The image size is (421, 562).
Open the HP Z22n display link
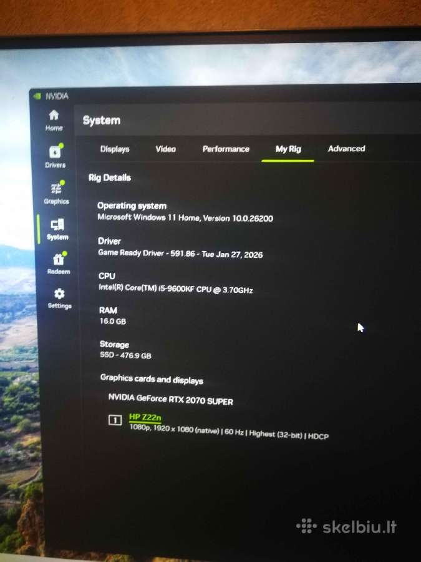point(145,417)
